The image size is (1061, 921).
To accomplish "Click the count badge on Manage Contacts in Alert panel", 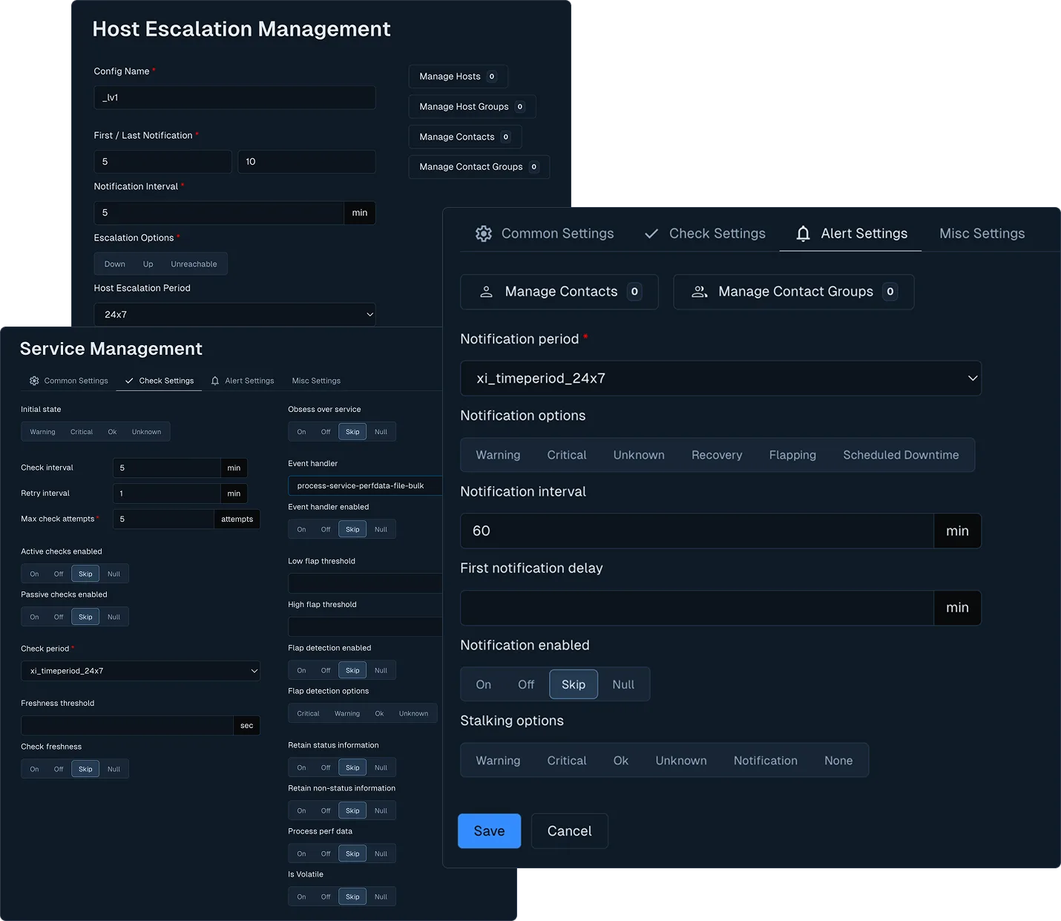I will pyautogui.click(x=634, y=292).
